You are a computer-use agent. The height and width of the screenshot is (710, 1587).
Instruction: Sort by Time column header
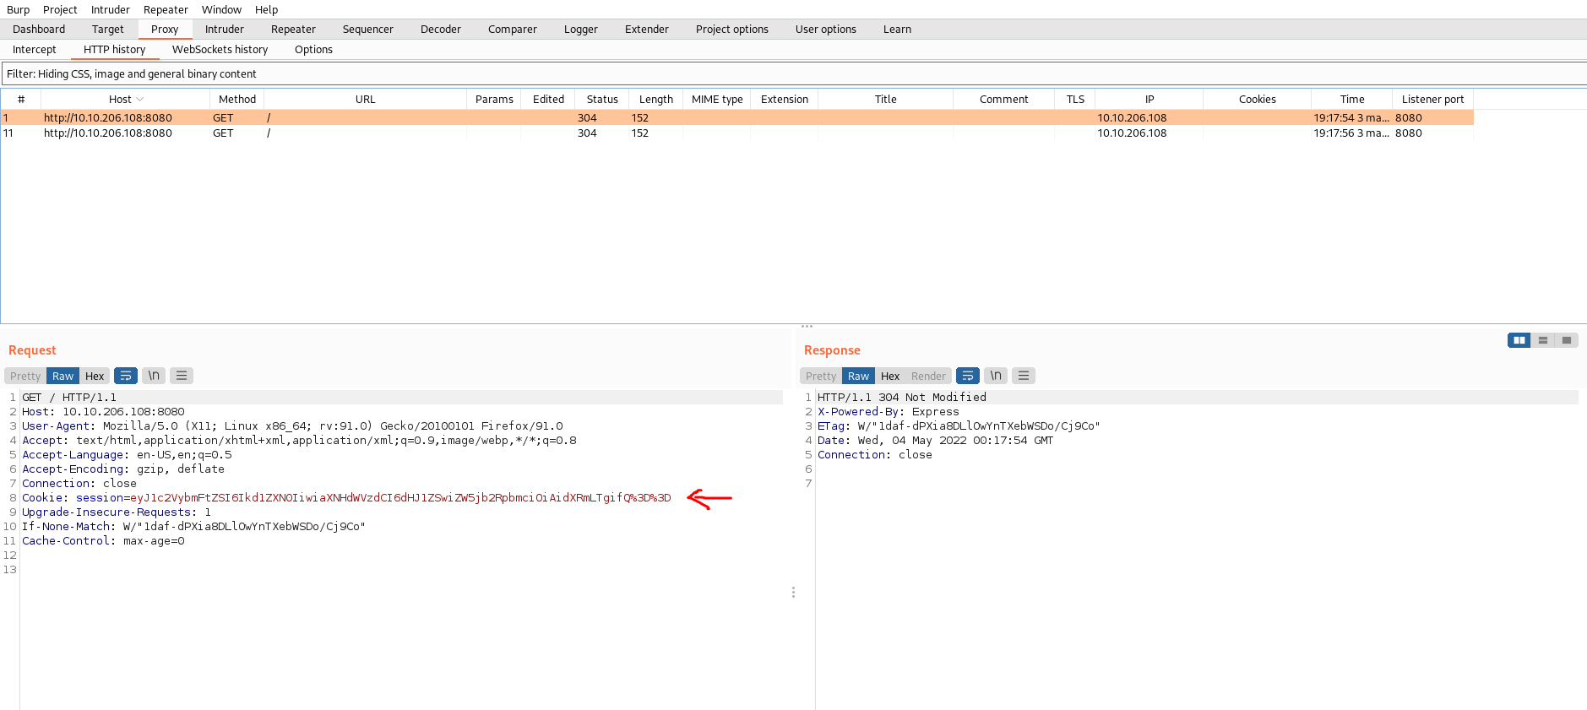coord(1352,100)
